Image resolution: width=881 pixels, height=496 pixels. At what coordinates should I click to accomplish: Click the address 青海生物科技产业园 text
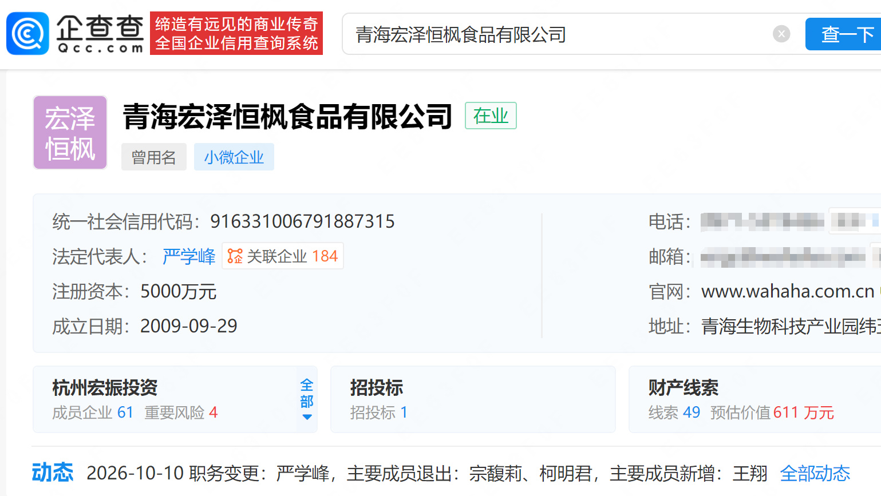pyautogui.click(x=791, y=326)
